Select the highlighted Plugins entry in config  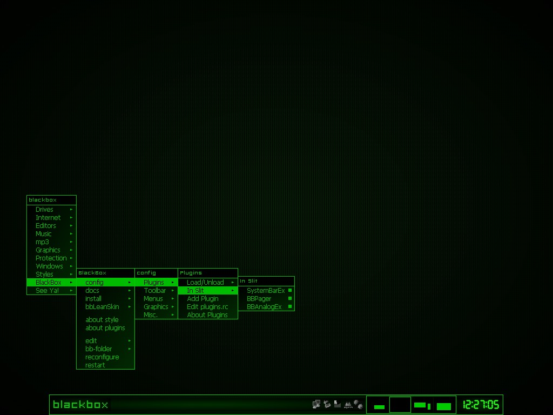click(156, 282)
